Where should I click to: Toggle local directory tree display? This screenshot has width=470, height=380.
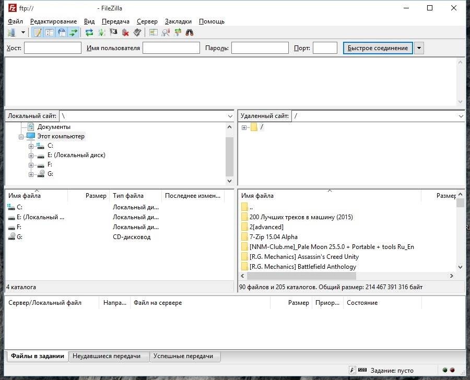(50, 32)
